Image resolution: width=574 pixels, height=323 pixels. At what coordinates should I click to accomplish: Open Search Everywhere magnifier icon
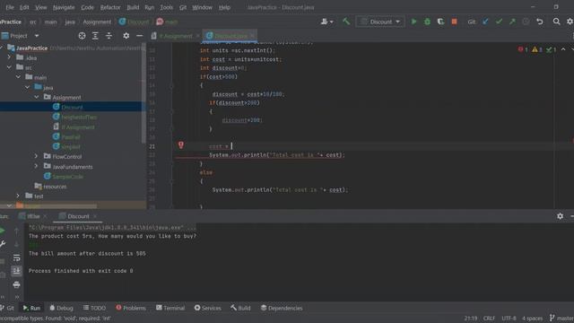coord(556,22)
